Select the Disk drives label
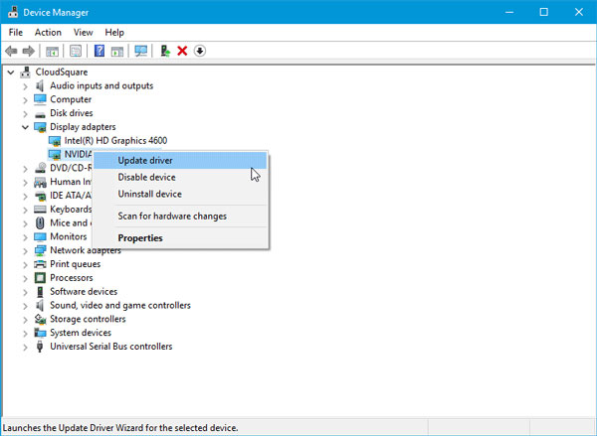This screenshot has height=436, width=597. [72, 113]
